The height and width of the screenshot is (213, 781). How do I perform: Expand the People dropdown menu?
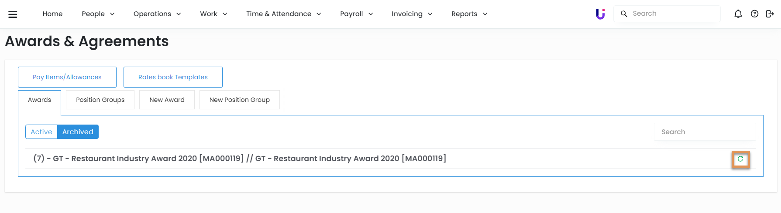pos(98,14)
